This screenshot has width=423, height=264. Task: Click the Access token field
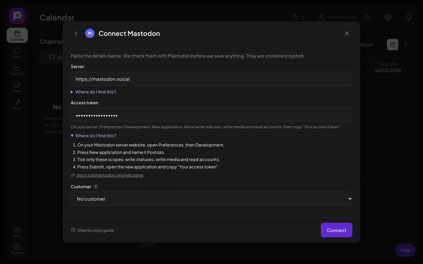212,115
